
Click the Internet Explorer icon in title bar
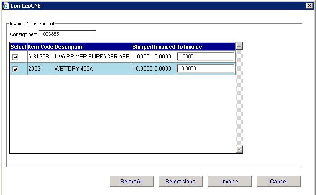pyautogui.click(x=5, y=5)
